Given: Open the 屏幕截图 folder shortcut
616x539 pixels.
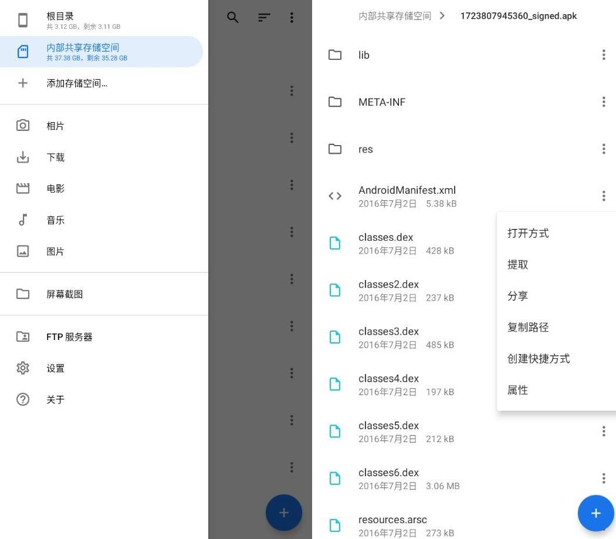Looking at the screenshot, I should click(65, 294).
